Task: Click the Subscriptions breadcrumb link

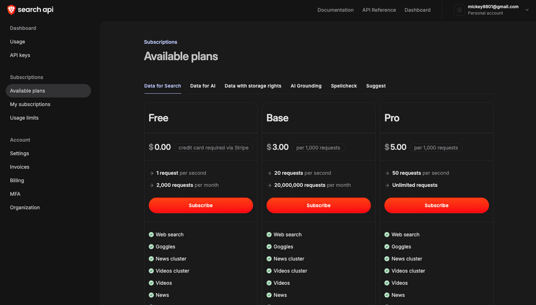Action: tap(160, 42)
